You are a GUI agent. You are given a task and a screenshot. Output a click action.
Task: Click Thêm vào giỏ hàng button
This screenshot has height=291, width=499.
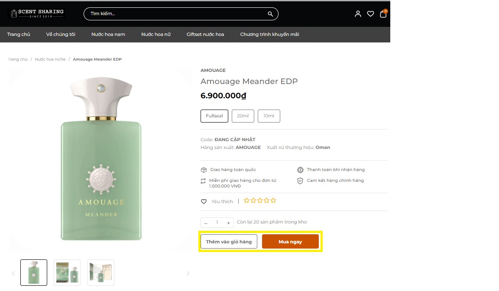point(229,242)
